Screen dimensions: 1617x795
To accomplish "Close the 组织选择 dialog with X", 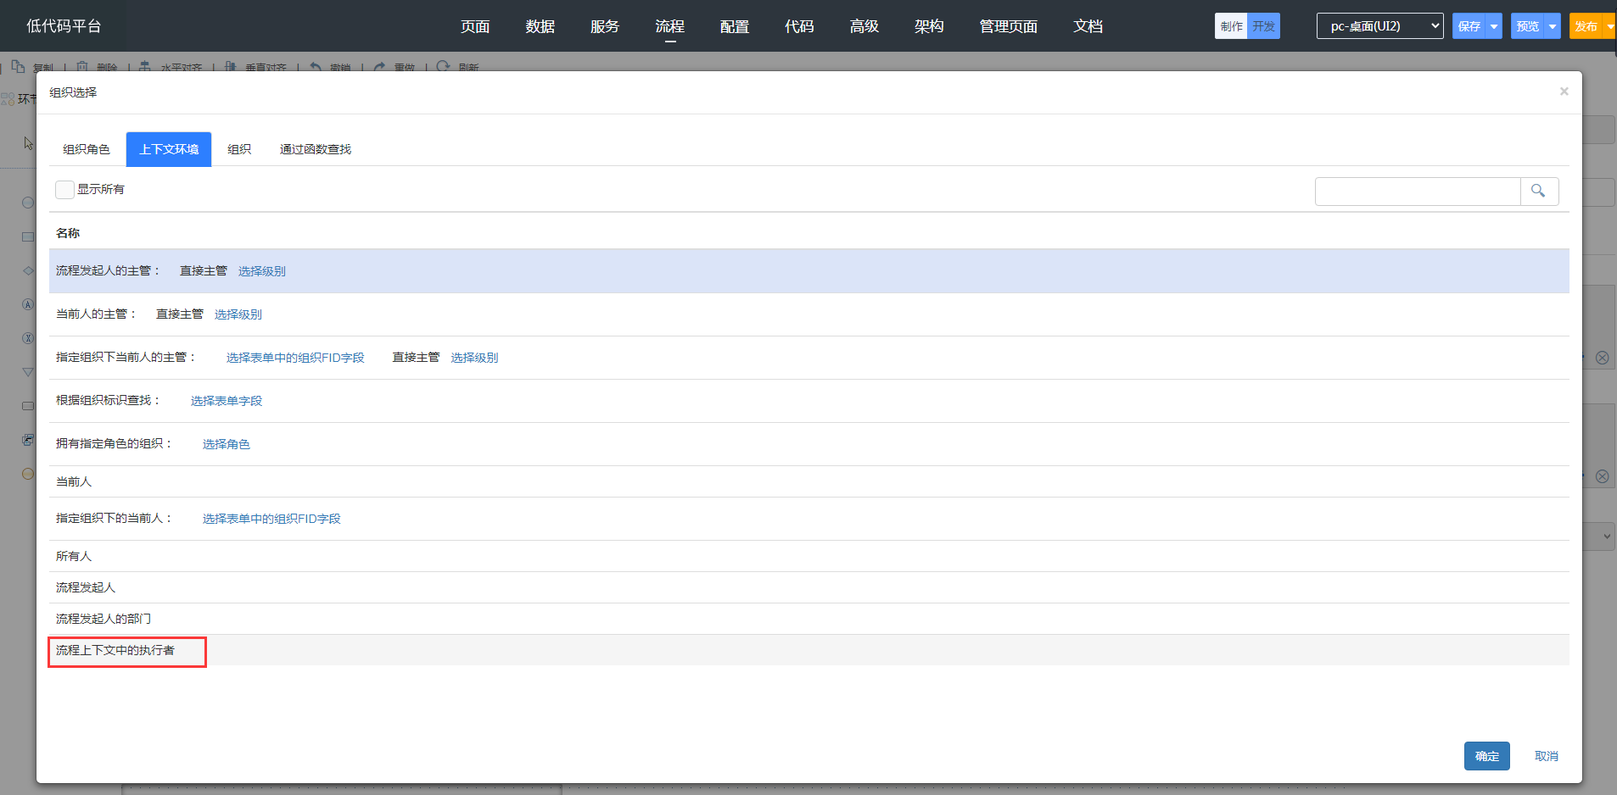I will point(1564,92).
